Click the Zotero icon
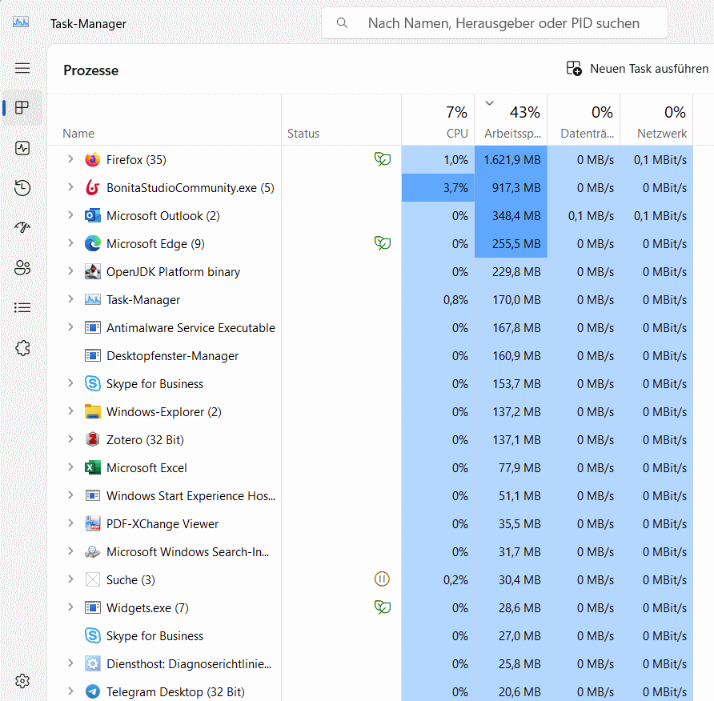This screenshot has width=714, height=701. (92, 439)
